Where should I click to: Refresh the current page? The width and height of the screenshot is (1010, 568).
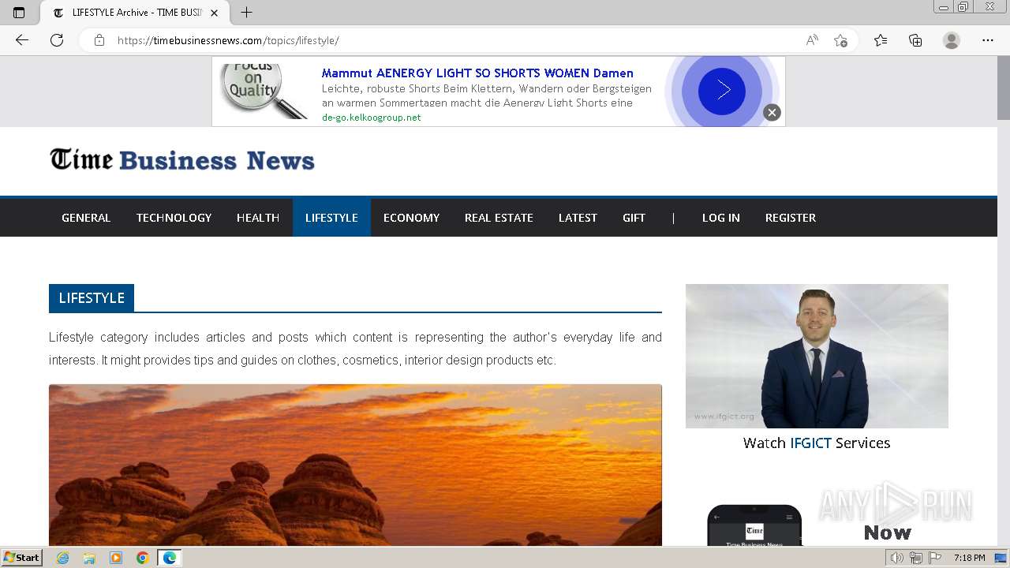(57, 40)
